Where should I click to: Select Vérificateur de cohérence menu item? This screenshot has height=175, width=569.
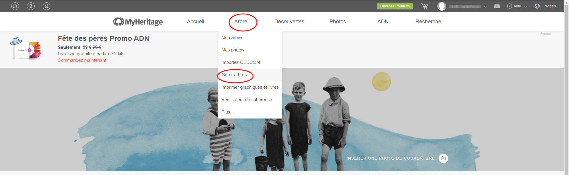247,100
